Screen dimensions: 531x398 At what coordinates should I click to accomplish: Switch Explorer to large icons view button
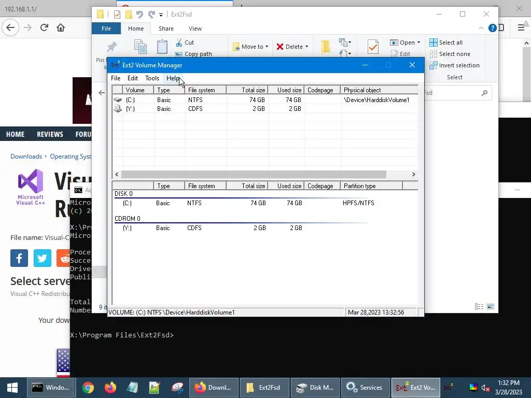pyautogui.click(x=491, y=307)
